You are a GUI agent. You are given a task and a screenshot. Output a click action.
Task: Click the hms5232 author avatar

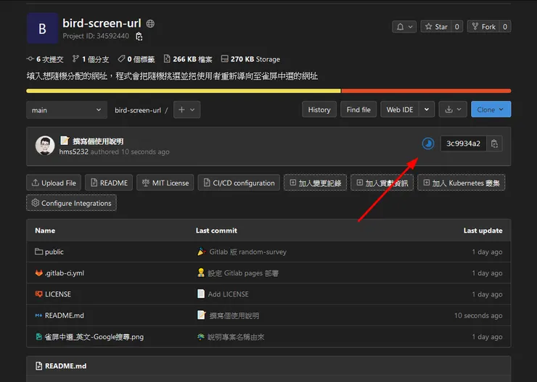click(x=45, y=146)
